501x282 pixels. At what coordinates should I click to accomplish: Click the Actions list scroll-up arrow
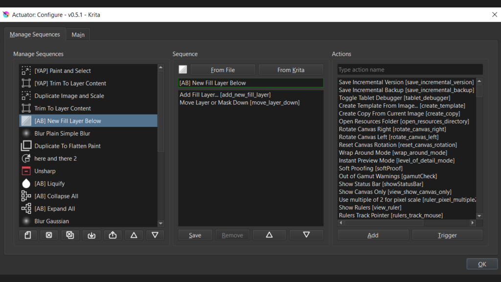(x=479, y=81)
